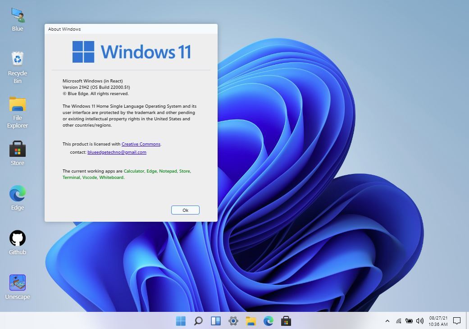Click the show desktop strip in taskbar
Screen dimensions: 469x329
pos(467,320)
